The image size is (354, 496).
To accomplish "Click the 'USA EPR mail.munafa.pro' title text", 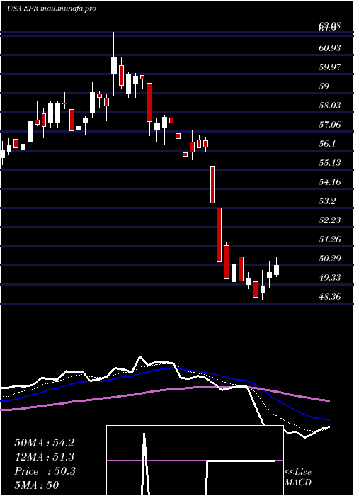I will pyautogui.click(x=52, y=9).
